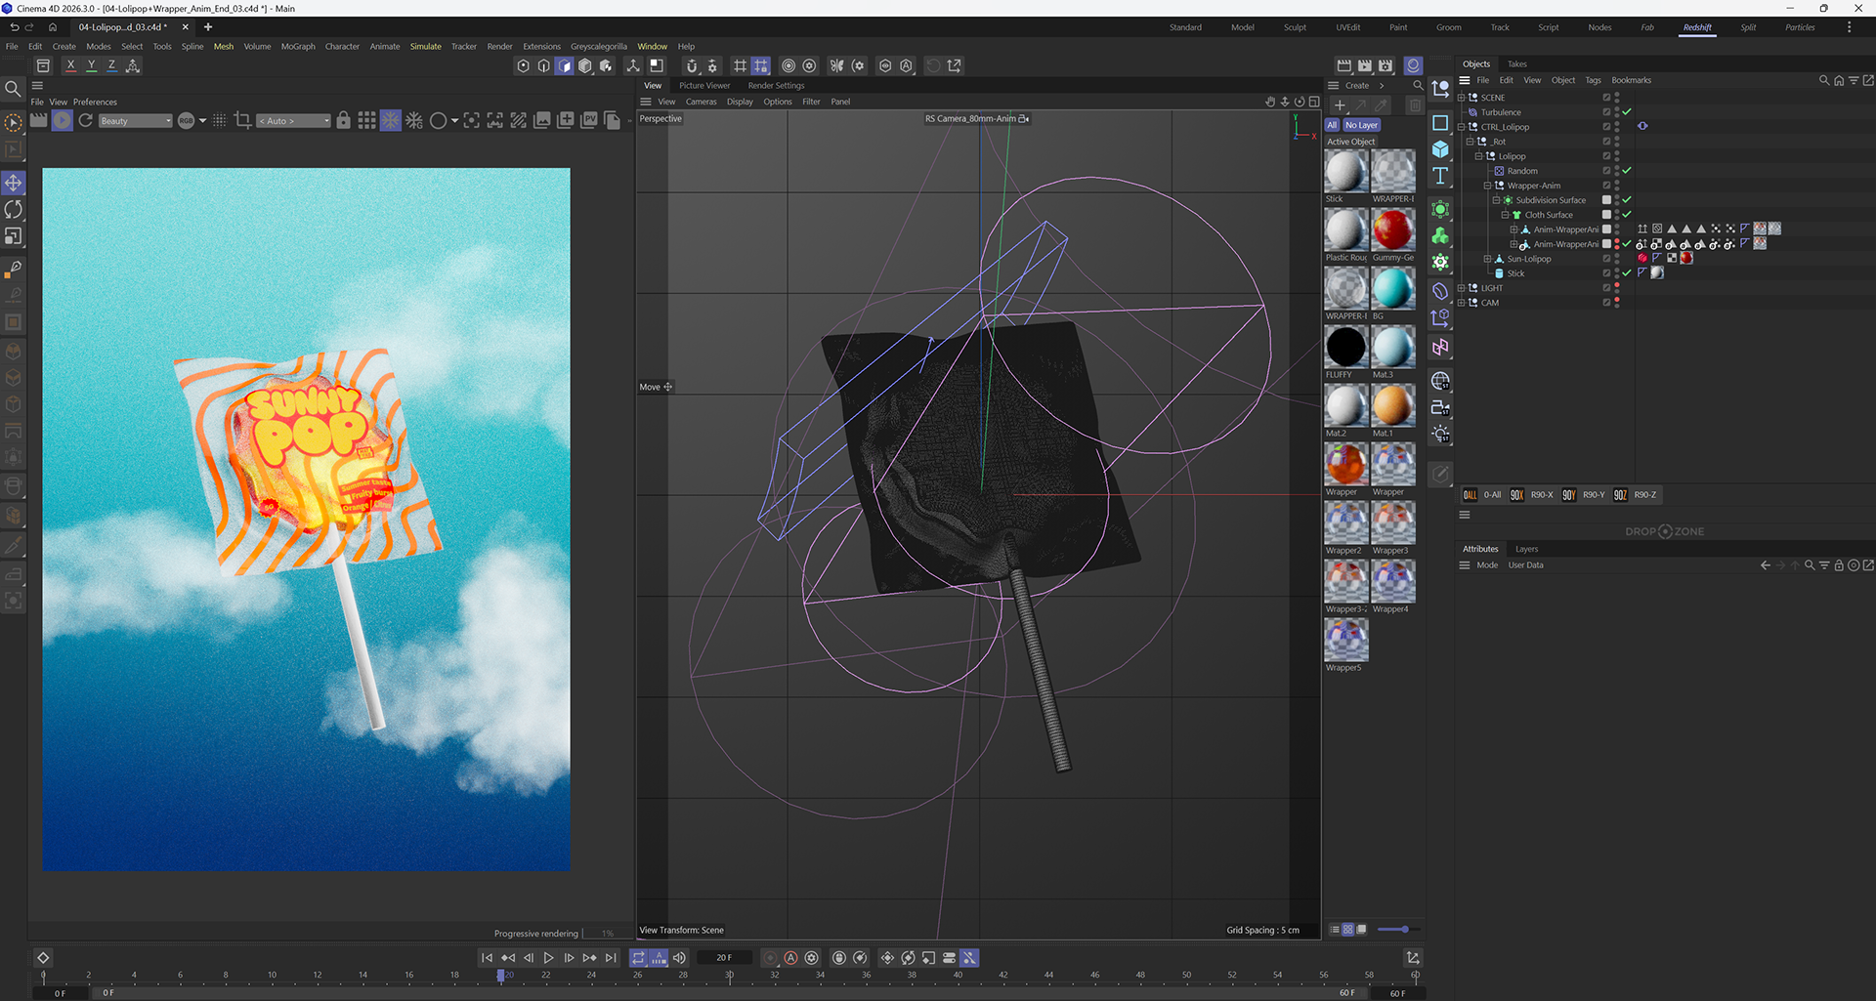Click the Cube primitive icon

click(x=1440, y=149)
